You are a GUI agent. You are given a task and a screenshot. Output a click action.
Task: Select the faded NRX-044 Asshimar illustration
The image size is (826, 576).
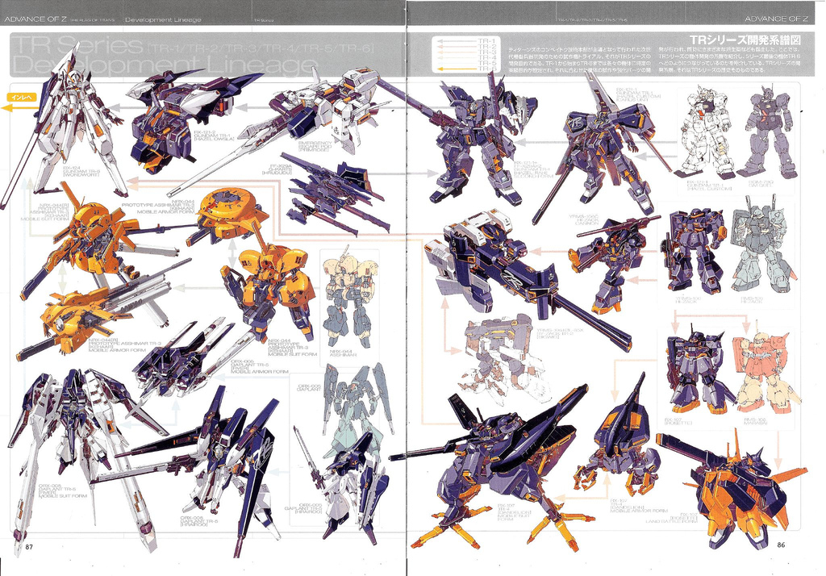349,298
